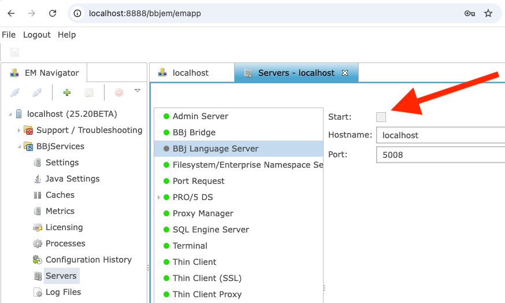Open Settings under BBjServices

pos(62,162)
